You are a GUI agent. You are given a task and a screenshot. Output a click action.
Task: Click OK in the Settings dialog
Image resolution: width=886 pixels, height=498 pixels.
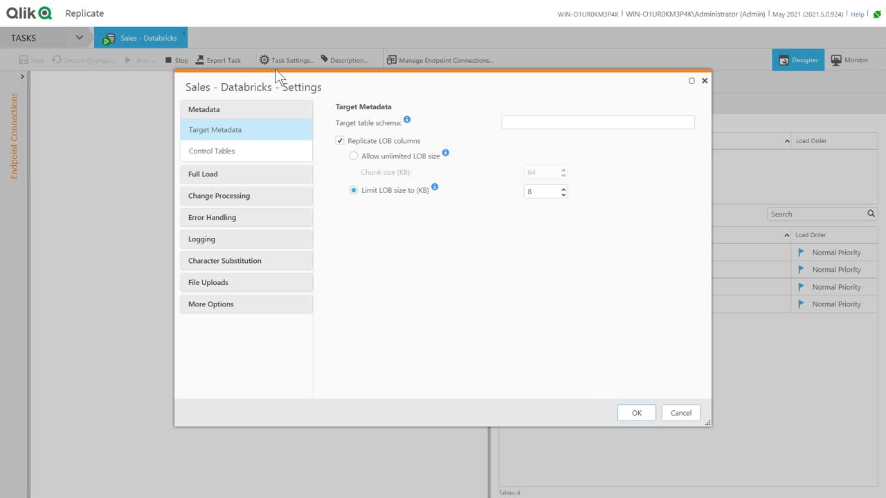tap(637, 413)
